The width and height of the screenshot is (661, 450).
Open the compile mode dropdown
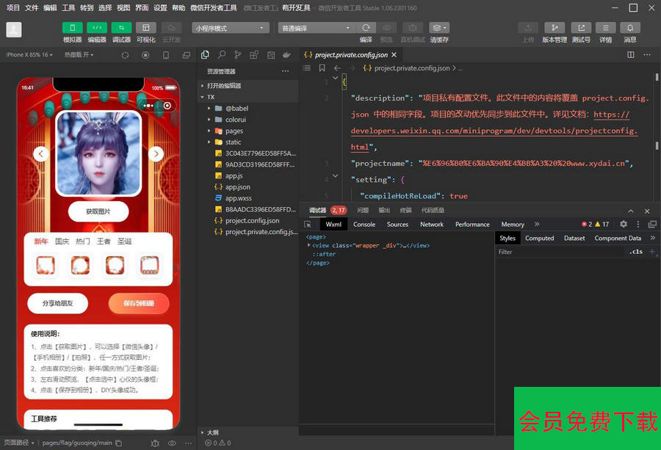316,28
